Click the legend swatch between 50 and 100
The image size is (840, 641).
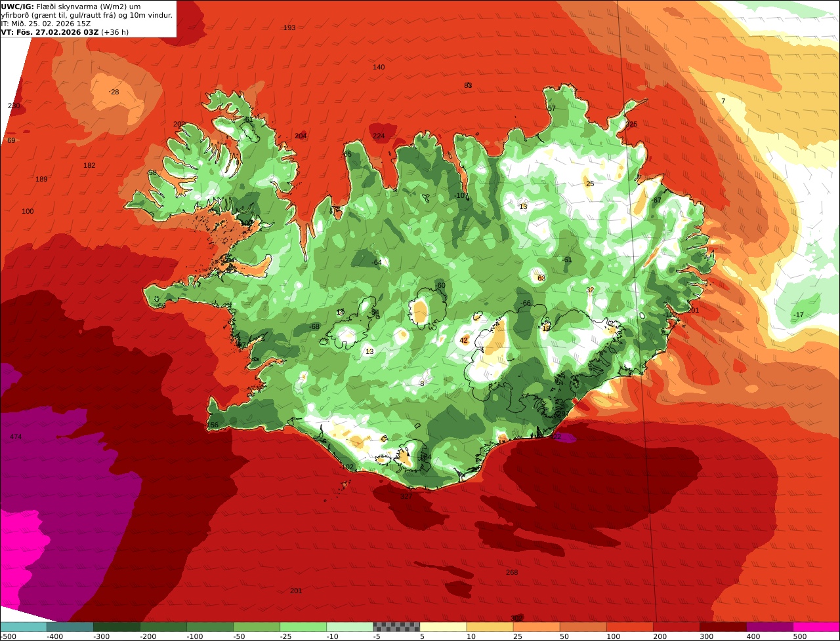pyautogui.click(x=583, y=627)
